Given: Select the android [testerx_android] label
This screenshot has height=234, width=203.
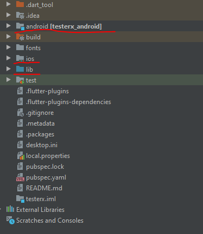Looking at the screenshot, I should tap(64, 26).
